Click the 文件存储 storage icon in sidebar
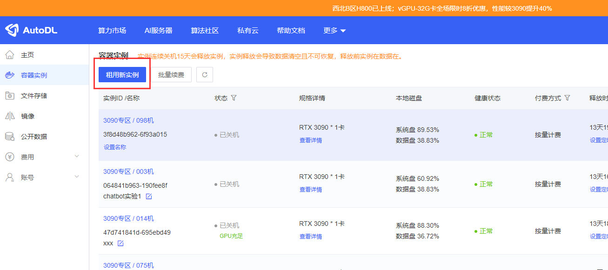The height and width of the screenshot is (270, 608). [x=9, y=96]
